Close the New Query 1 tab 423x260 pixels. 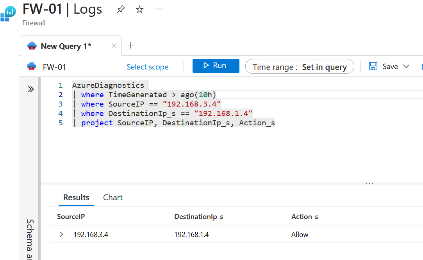[114, 46]
